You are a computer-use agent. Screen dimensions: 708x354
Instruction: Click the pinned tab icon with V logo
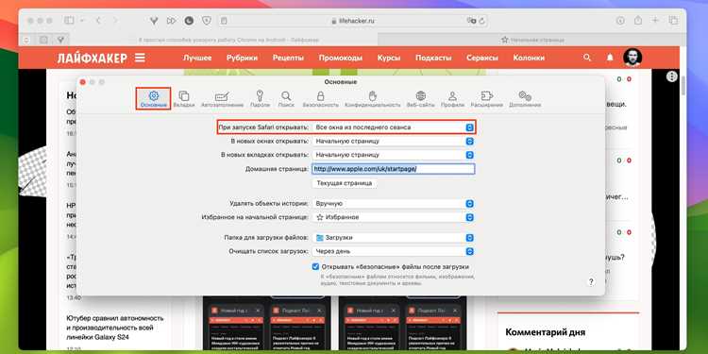click(60, 40)
